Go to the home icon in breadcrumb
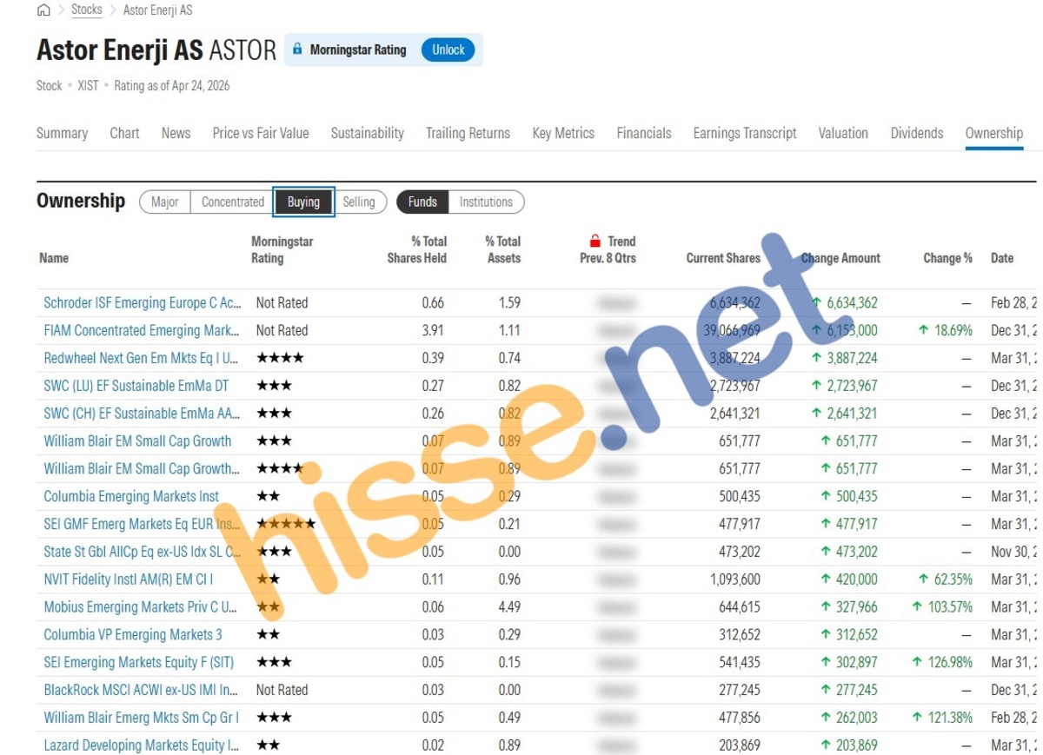This screenshot has height=755, width=1043. coord(43,10)
